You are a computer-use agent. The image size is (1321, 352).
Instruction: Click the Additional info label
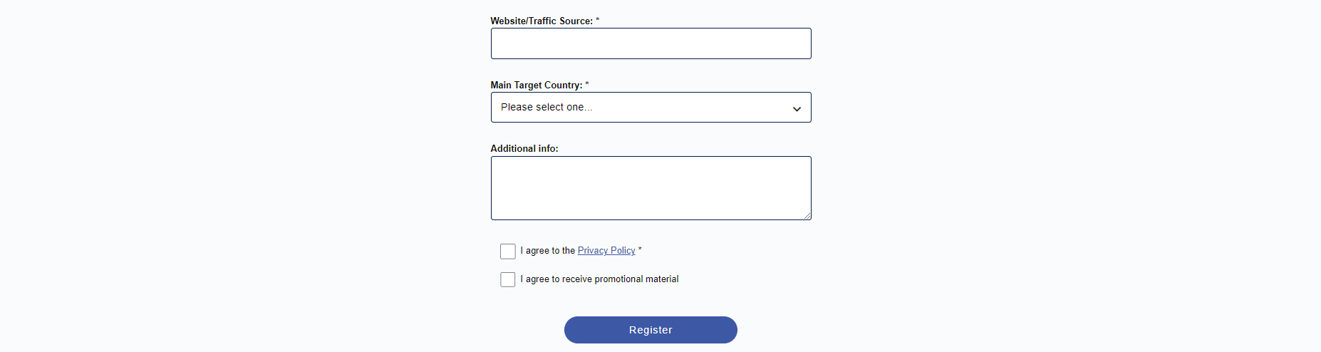point(524,149)
